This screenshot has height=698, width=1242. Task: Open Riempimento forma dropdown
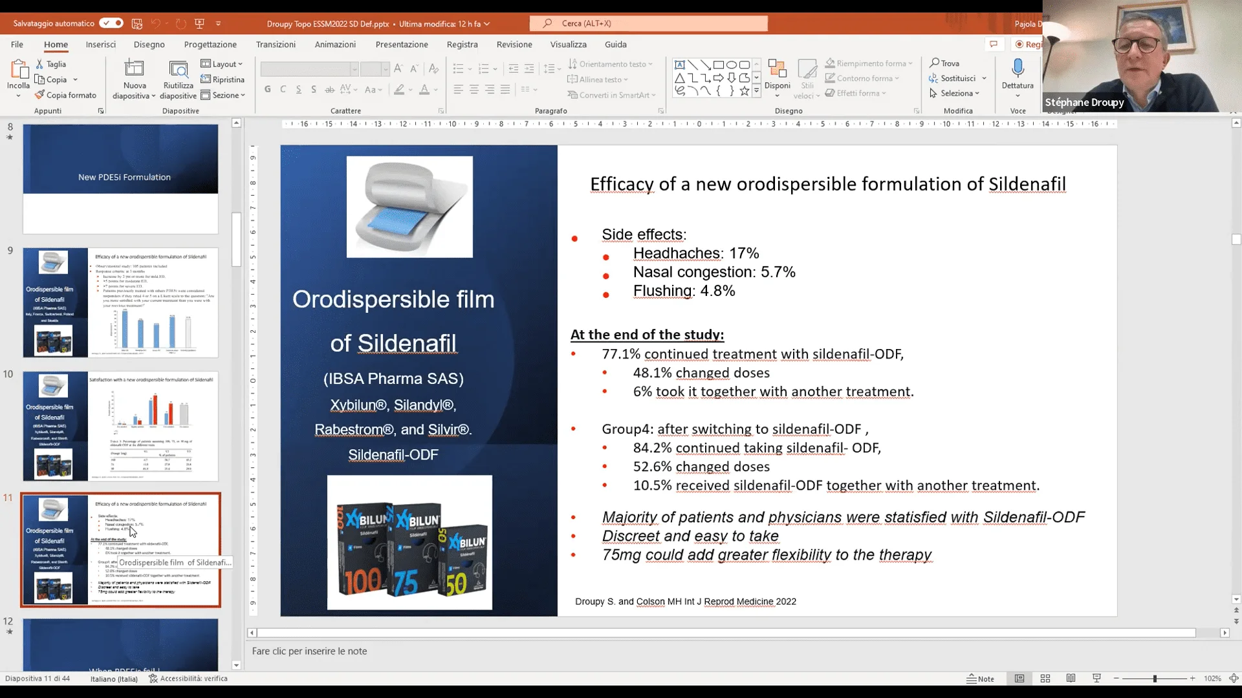(868, 63)
